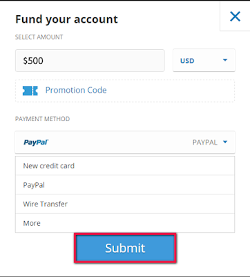Viewport: 250px width, 277px height.
Task: Click blank area of payment method bar
Action: [x=119, y=142]
